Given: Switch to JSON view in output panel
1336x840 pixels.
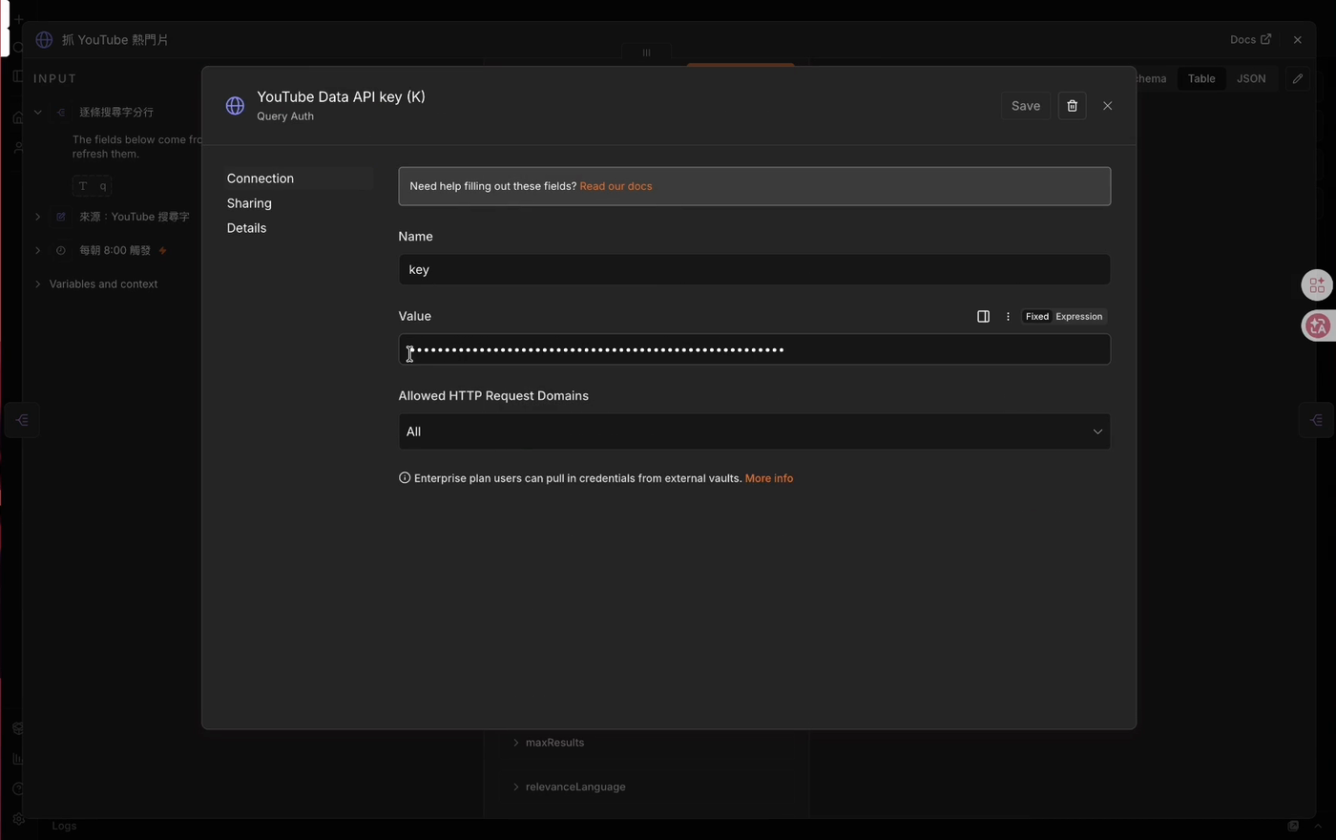Looking at the screenshot, I should [1251, 78].
